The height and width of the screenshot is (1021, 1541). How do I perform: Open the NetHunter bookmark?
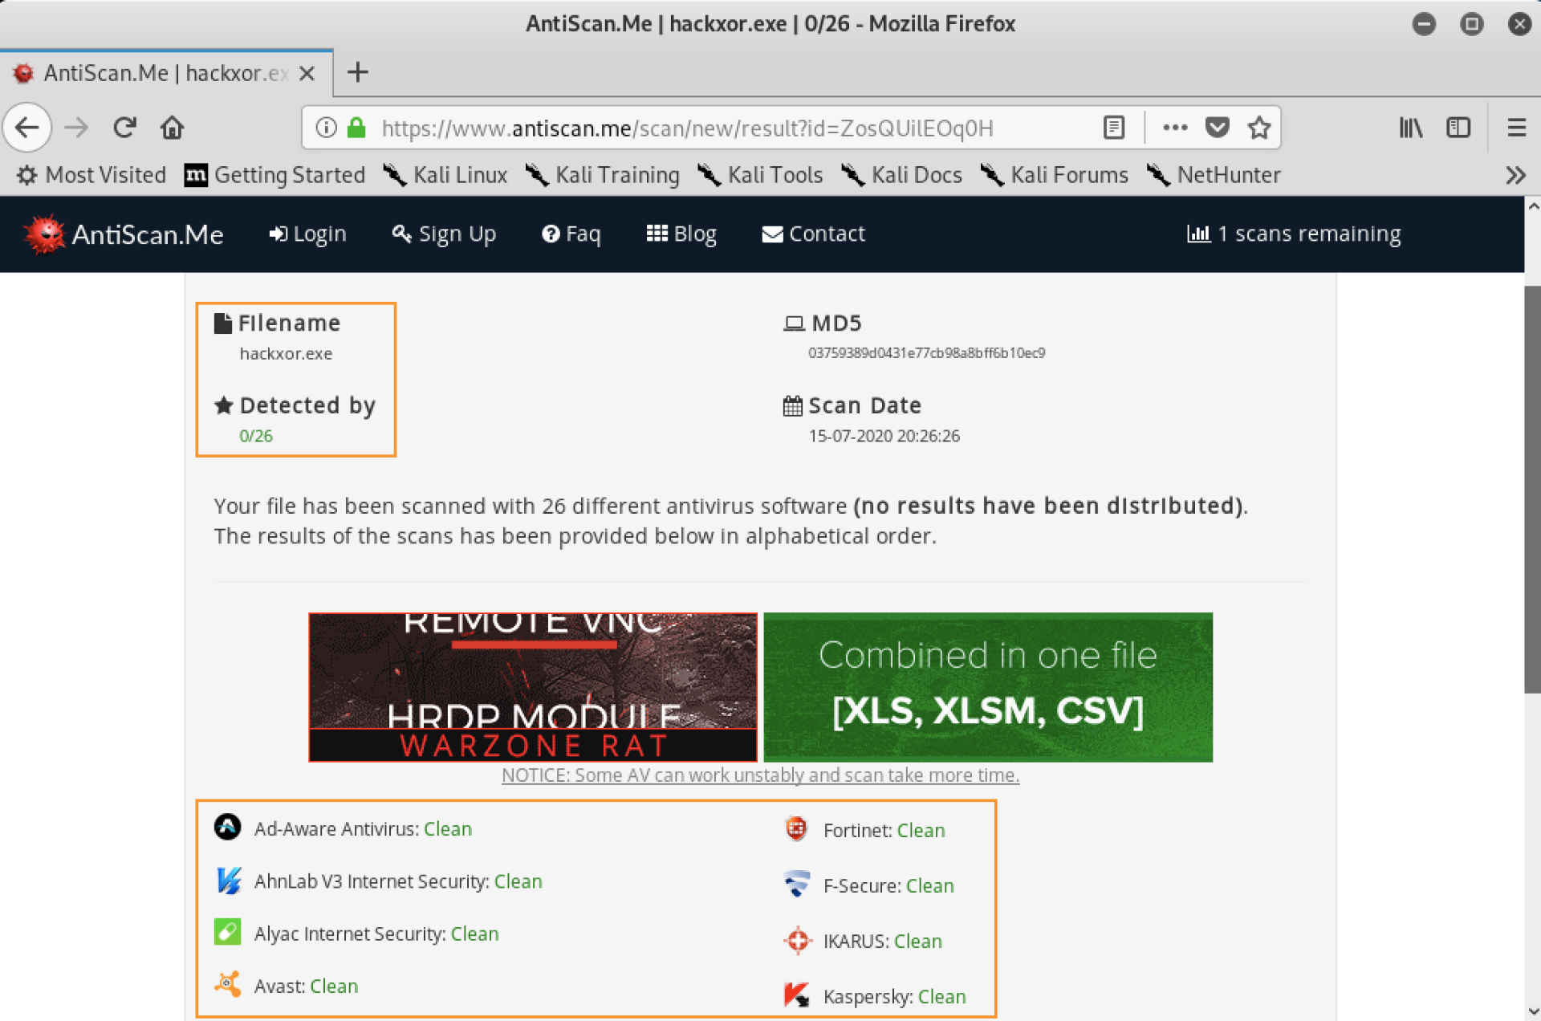1214,175
